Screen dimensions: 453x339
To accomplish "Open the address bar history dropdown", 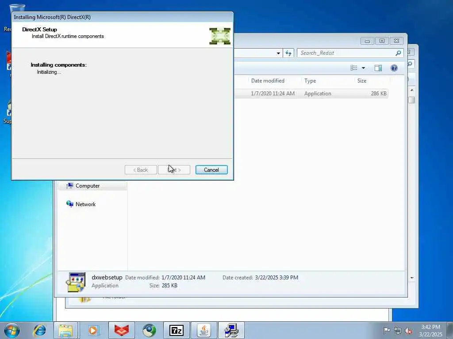I will 278,53.
